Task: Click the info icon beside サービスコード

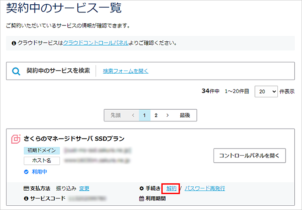Action: tap(26, 198)
